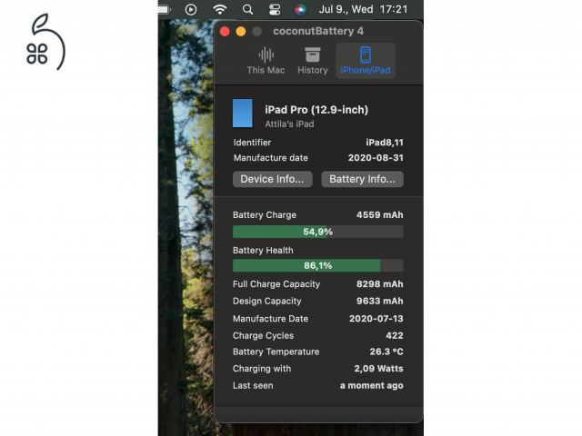Click the 422 charge cycles value

[x=395, y=335]
